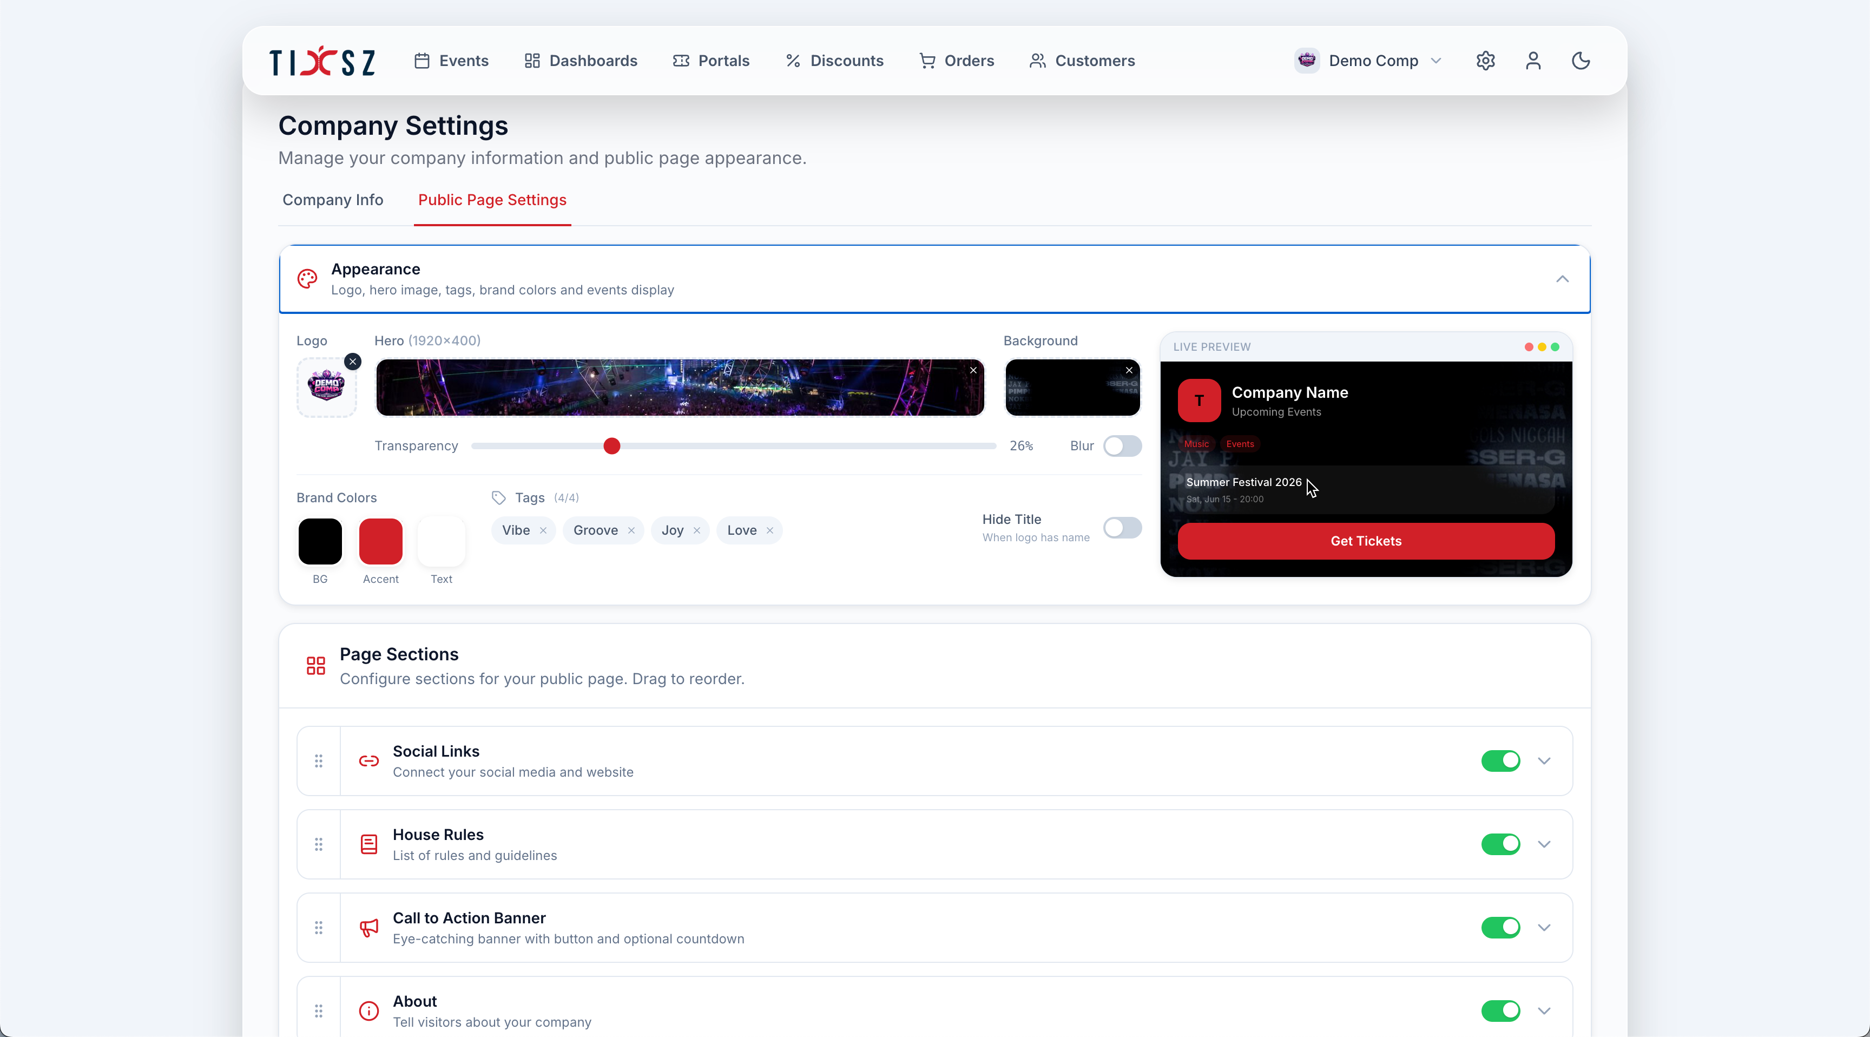Disable the House Rules section toggle
The image size is (1870, 1037).
1500,844
